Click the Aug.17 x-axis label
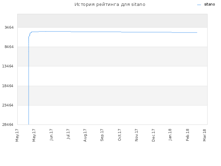Image resolution: width=221 pixels, height=166 pixels. [x=85, y=135]
